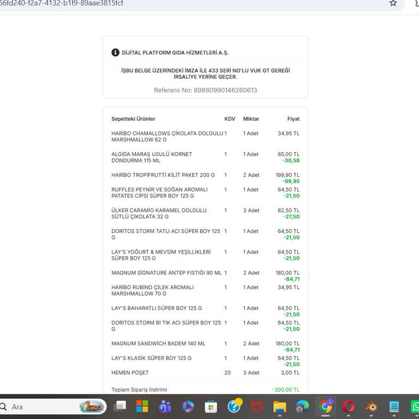Click the DİJİTAL PLATFORM GIDA HİZMETLERİ heading
This screenshot has width=419, height=419.
[x=175, y=52]
